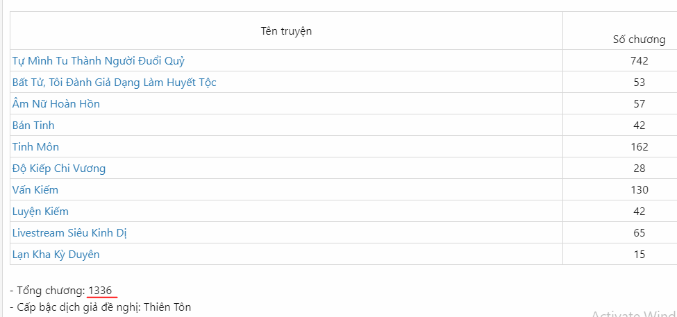This screenshot has height=317, width=677.
Task: Open Livestream Siêu Kinh Dị story
Action: click(69, 233)
